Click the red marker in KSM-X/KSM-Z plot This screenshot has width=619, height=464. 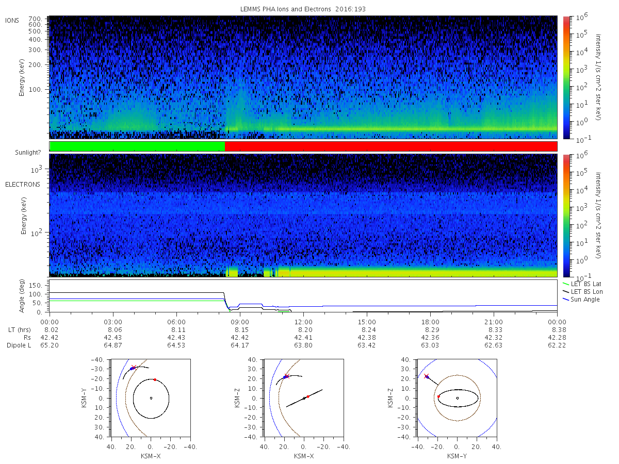[x=308, y=396]
